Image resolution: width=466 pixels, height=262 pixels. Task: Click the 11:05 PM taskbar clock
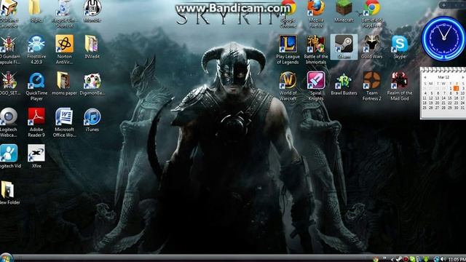457,260
